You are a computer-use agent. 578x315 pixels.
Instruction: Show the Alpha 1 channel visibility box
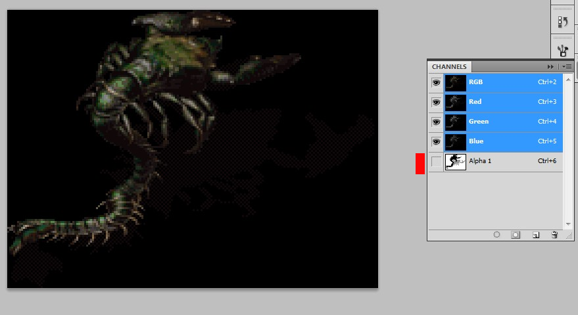click(x=436, y=162)
